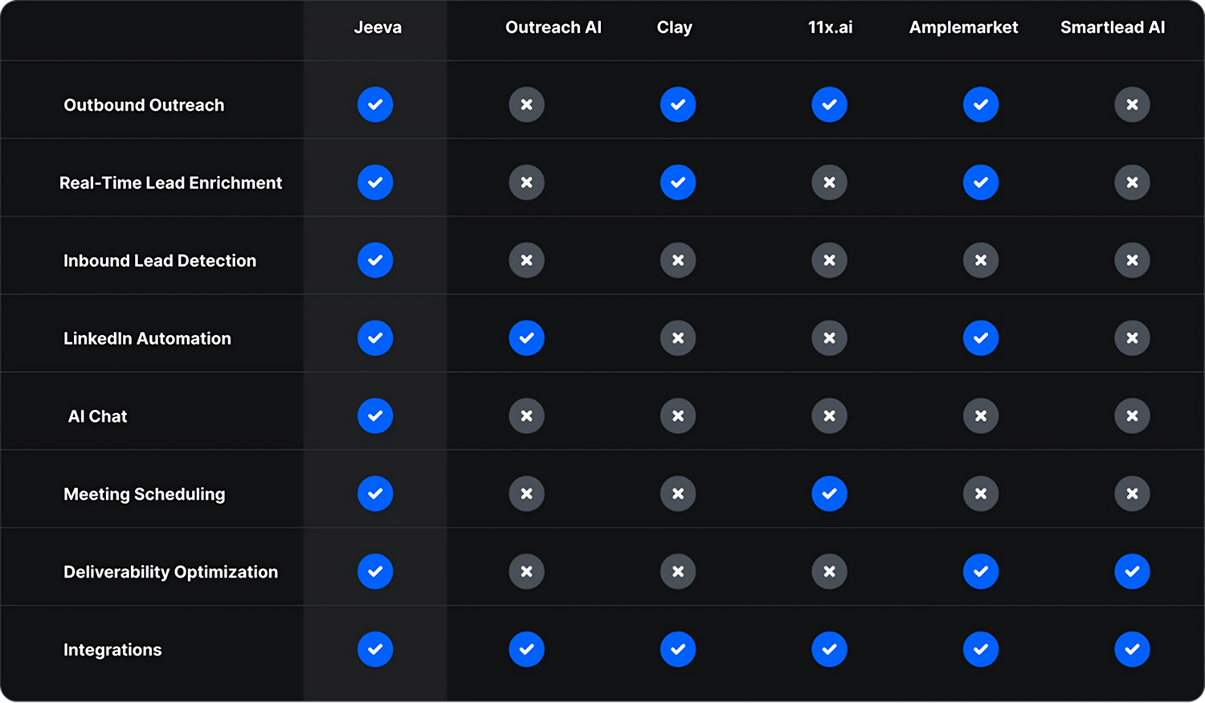Click Outreach AI's LinkedIn Automation checkmark

[x=526, y=338]
